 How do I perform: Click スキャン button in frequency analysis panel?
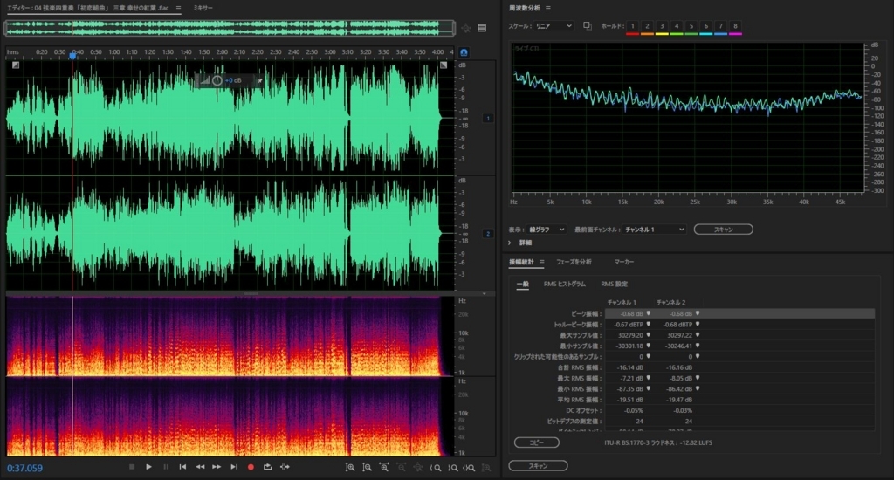click(723, 230)
